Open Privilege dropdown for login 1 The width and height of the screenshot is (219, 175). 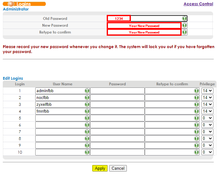tap(207, 91)
